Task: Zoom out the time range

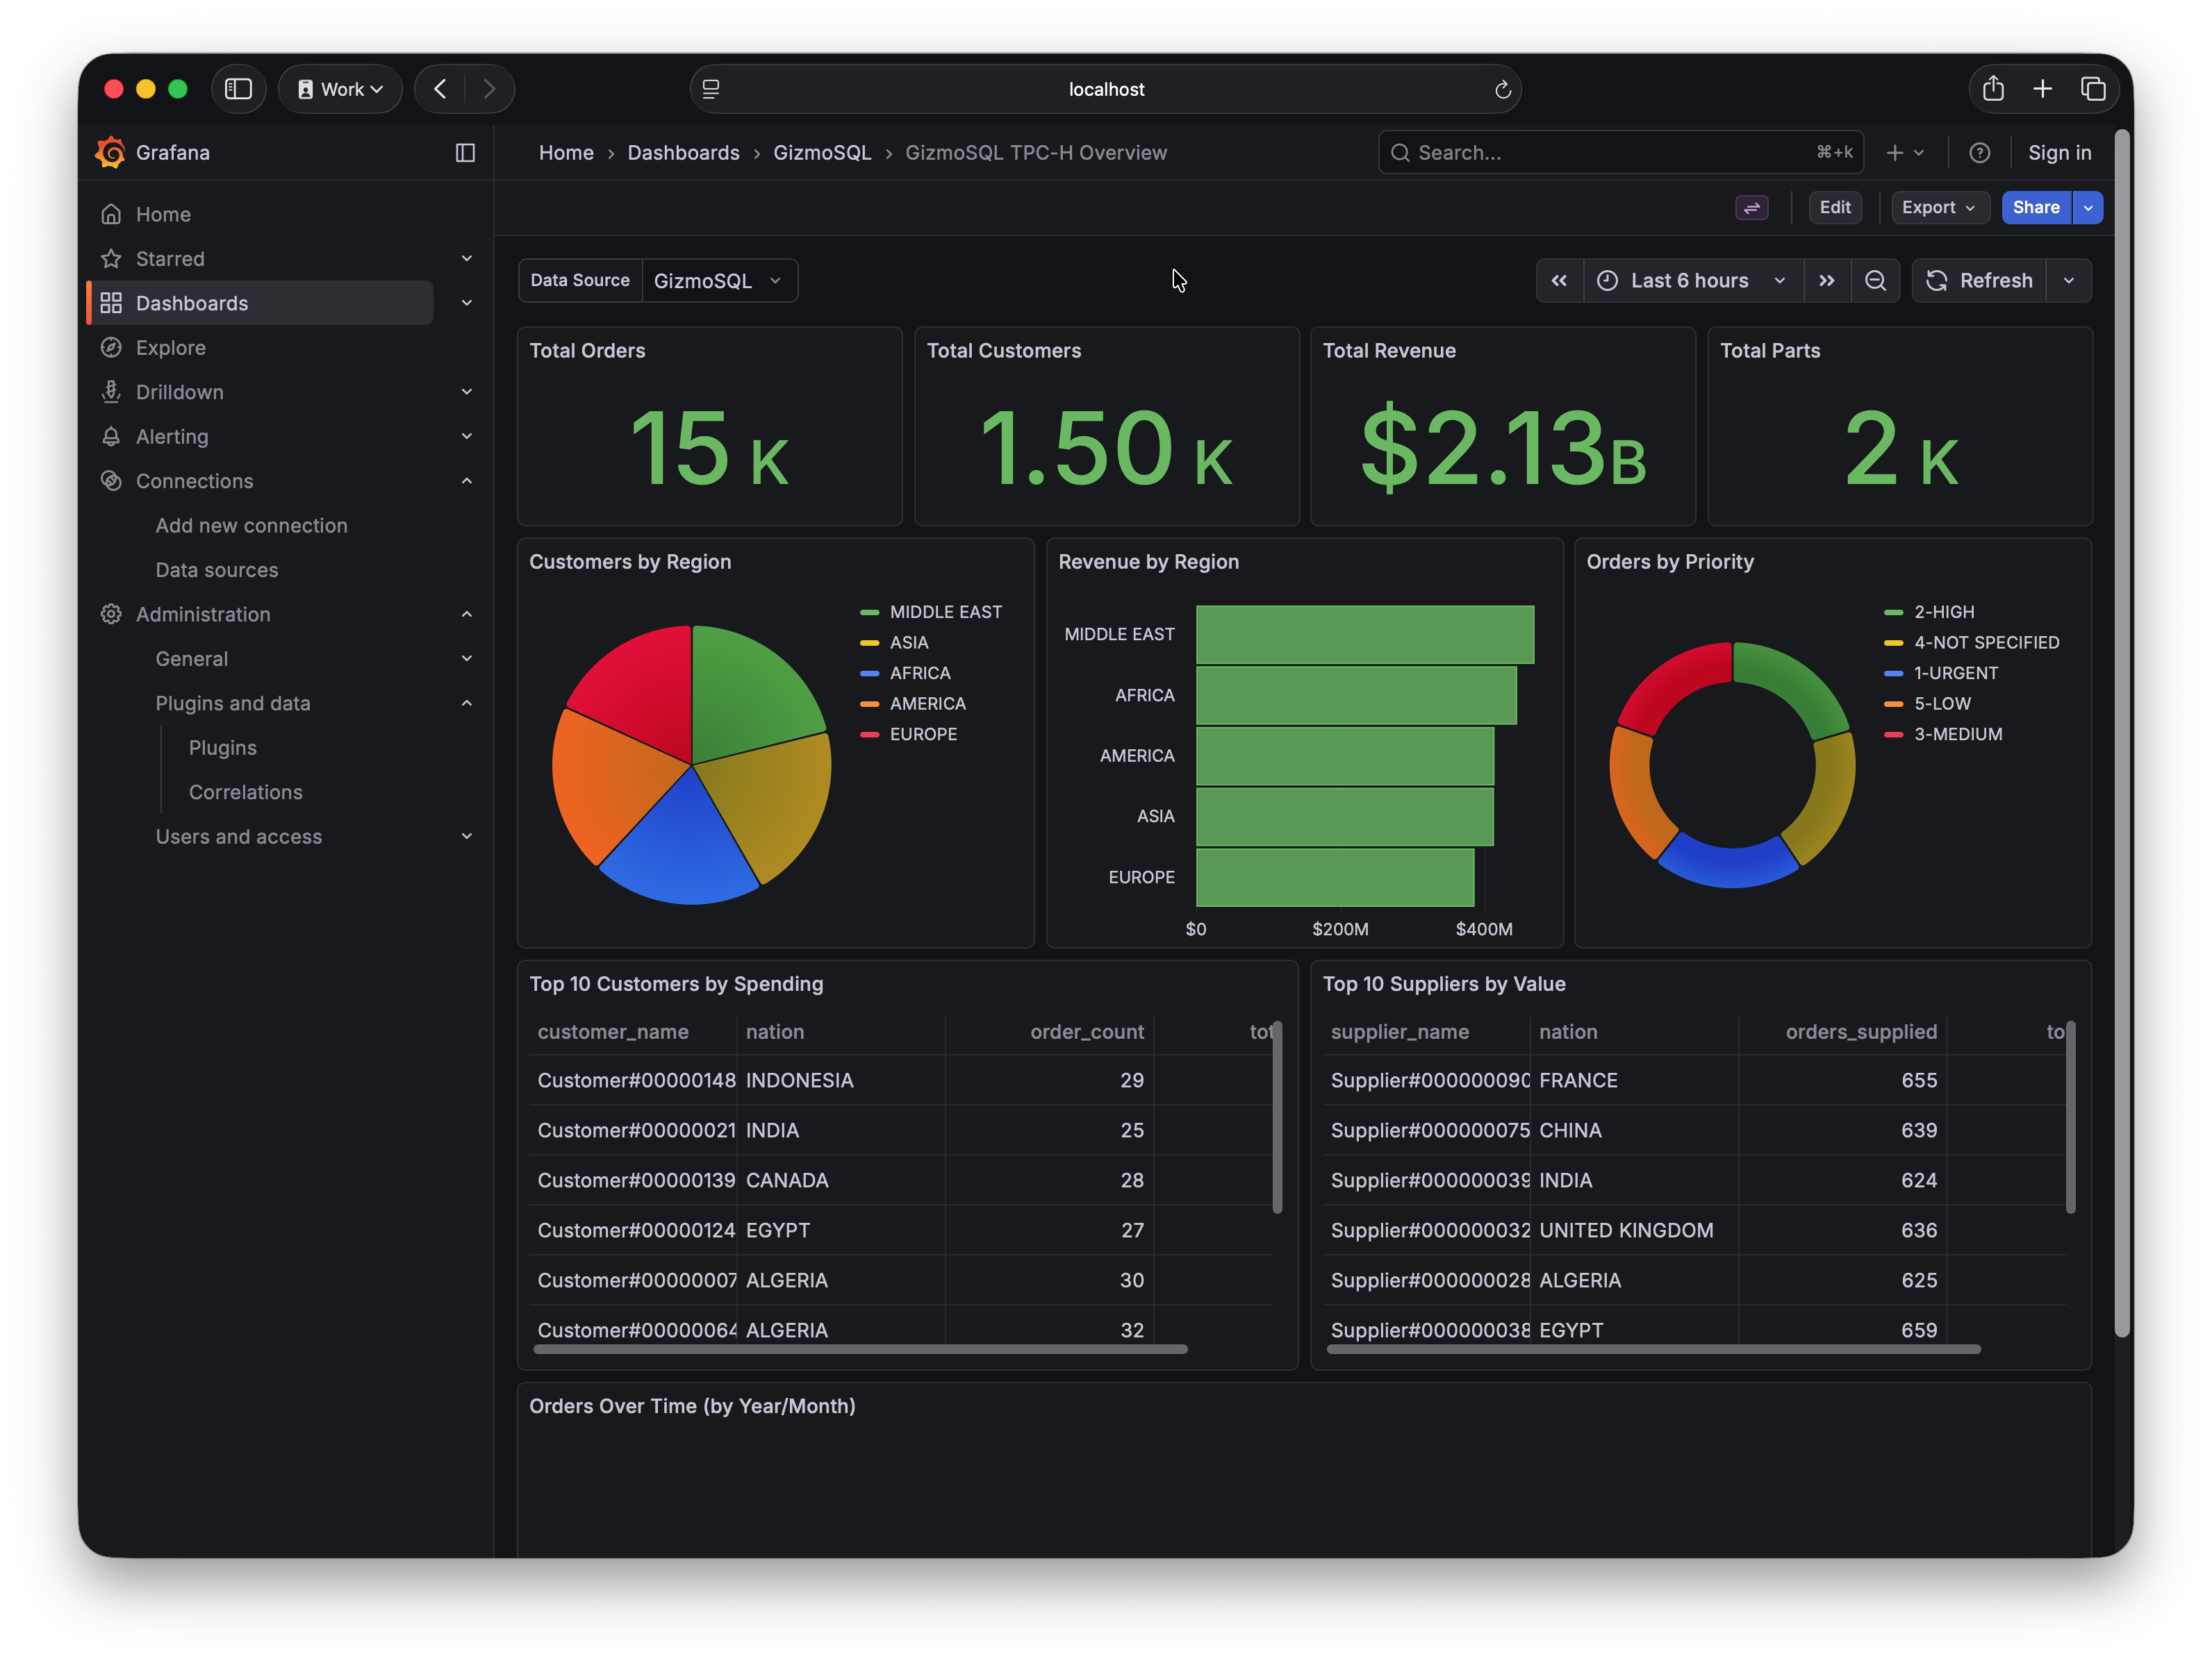Action: click(1875, 281)
